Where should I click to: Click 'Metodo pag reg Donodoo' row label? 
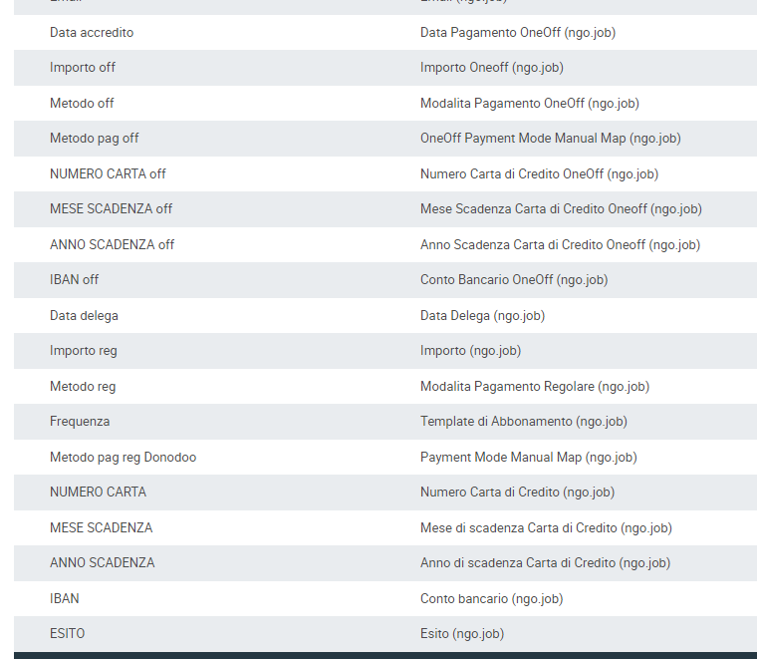123,458
